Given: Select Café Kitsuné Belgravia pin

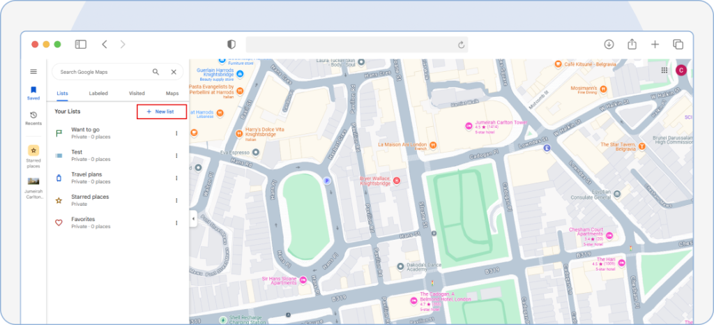Looking at the screenshot, I should [558, 65].
